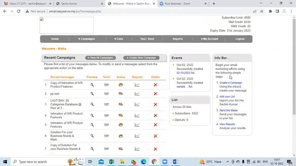The image size is (296, 166).
Task: Click Send the Mailer link
Action: click(228, 110)
